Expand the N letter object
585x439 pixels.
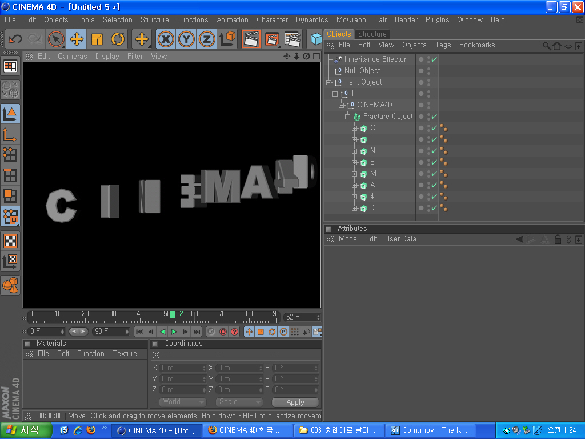click(x=354, y=151)
